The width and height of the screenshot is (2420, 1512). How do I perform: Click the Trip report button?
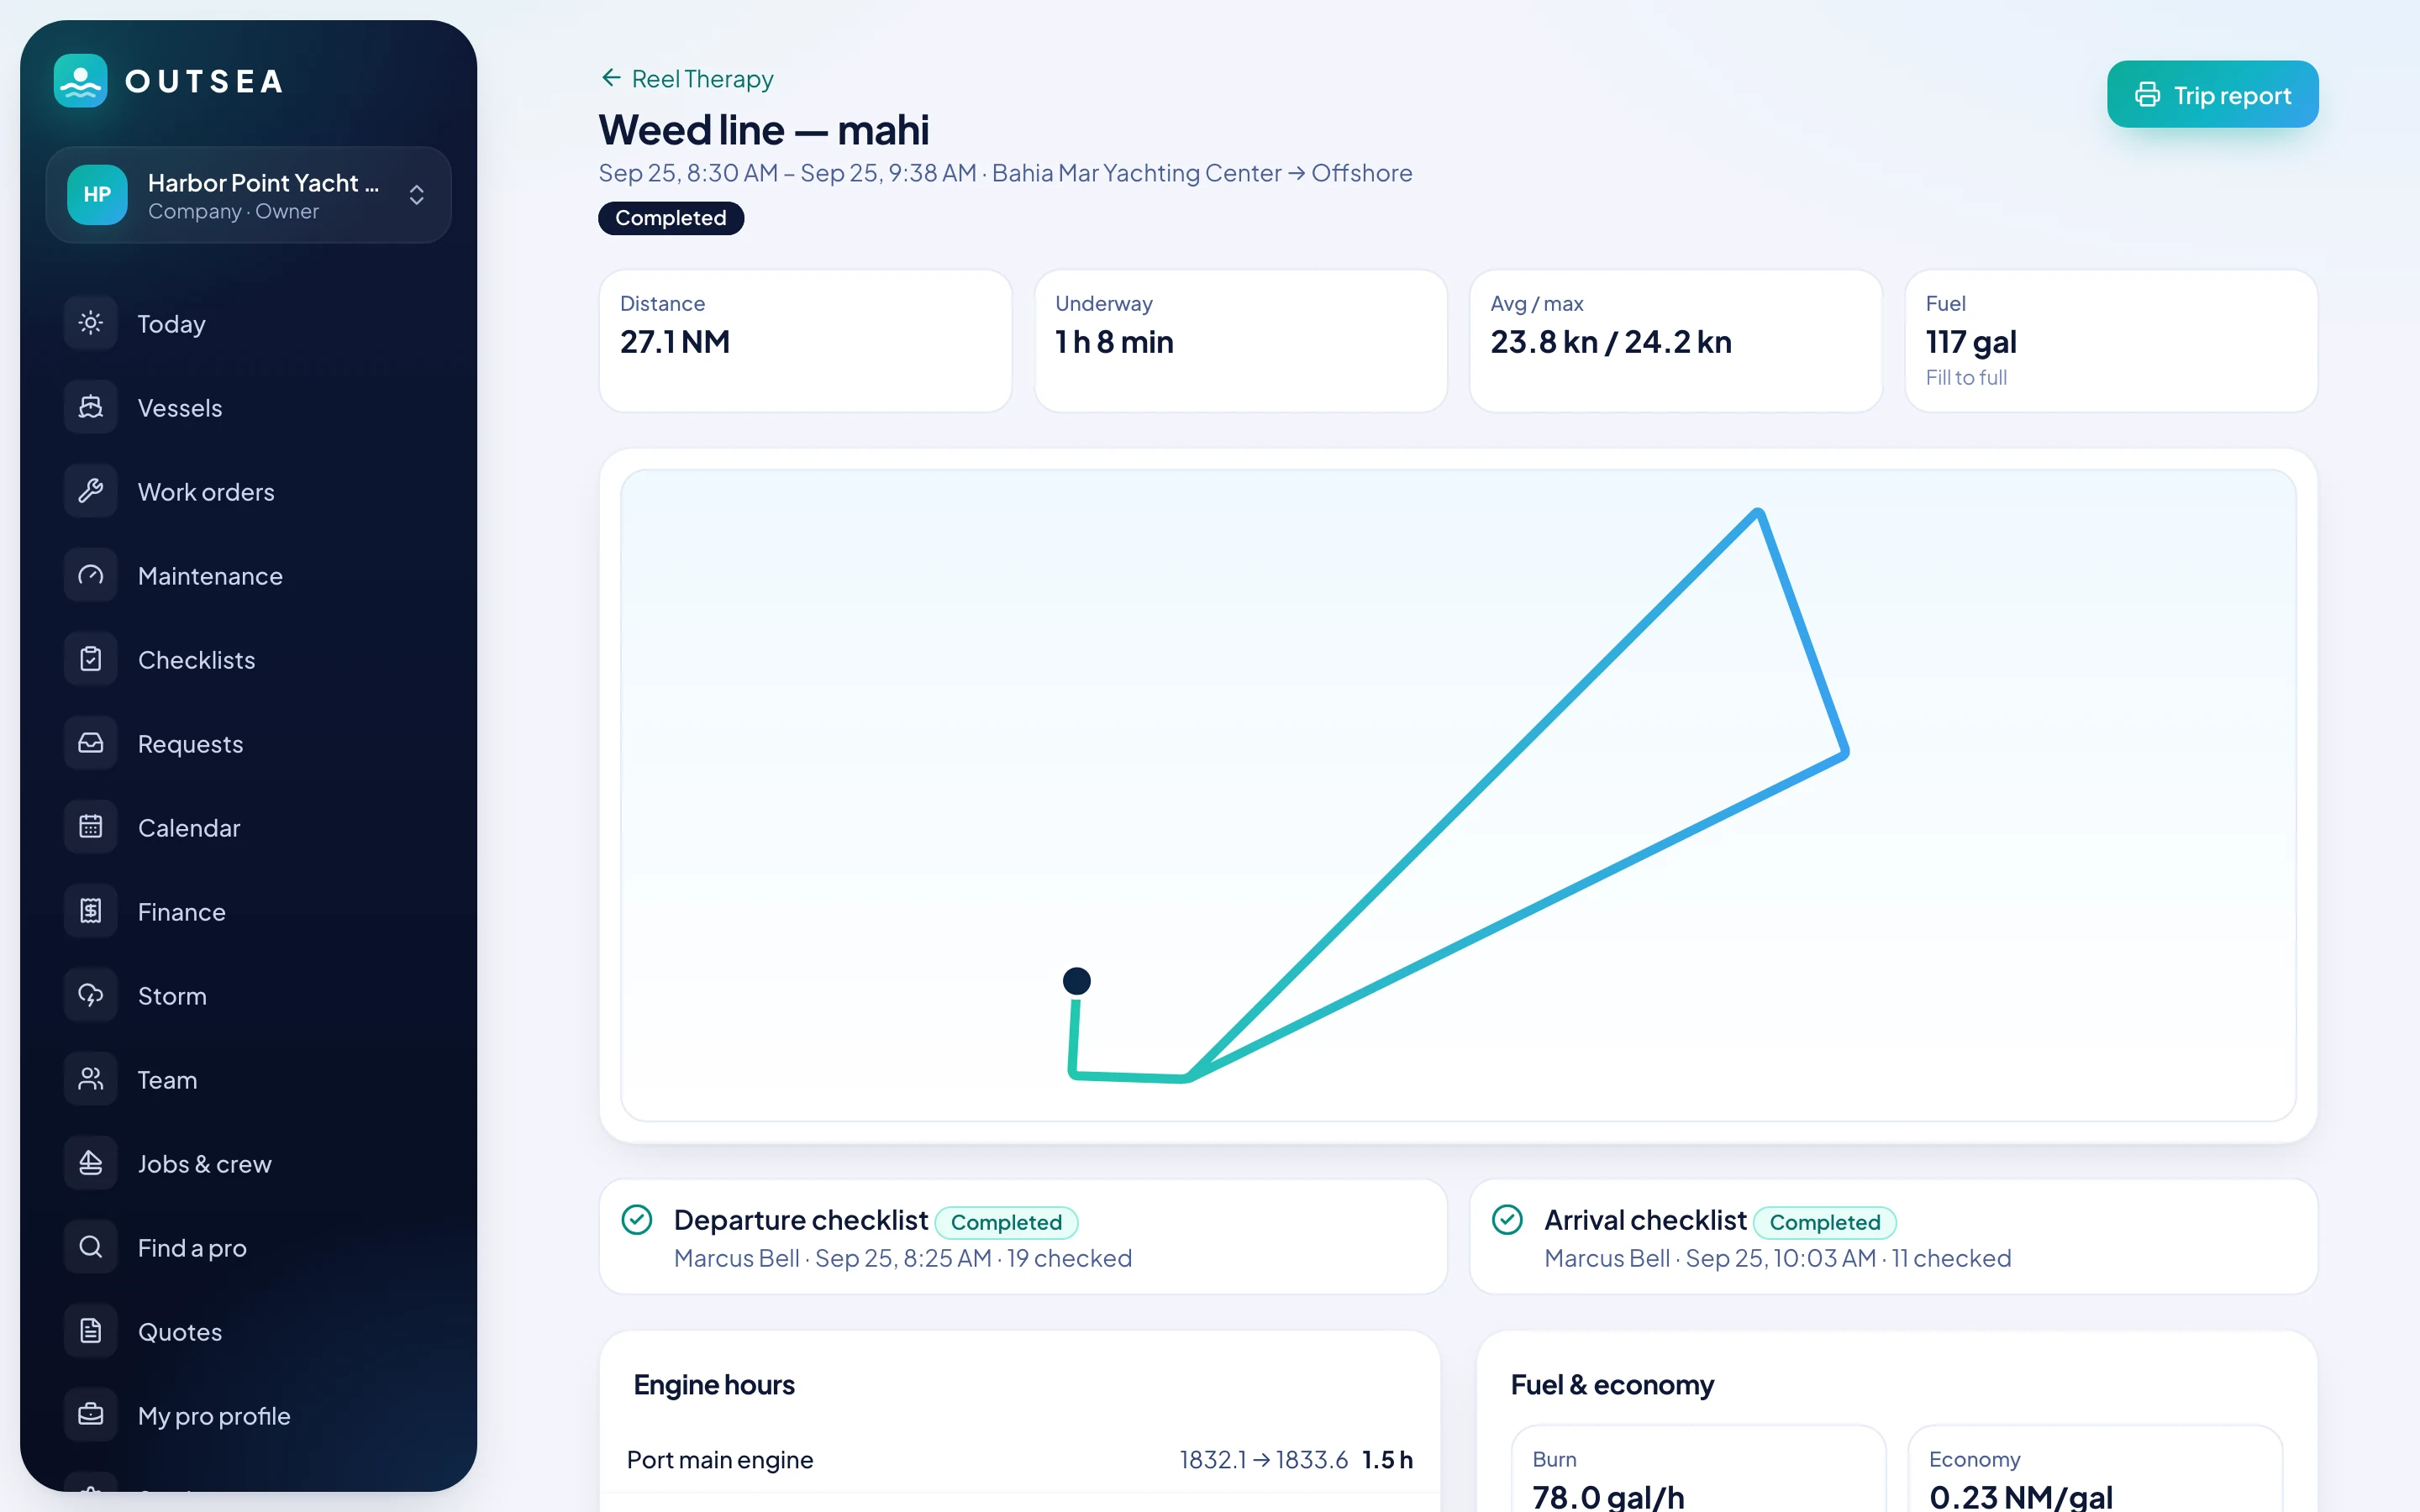[x=2212, y=95]
